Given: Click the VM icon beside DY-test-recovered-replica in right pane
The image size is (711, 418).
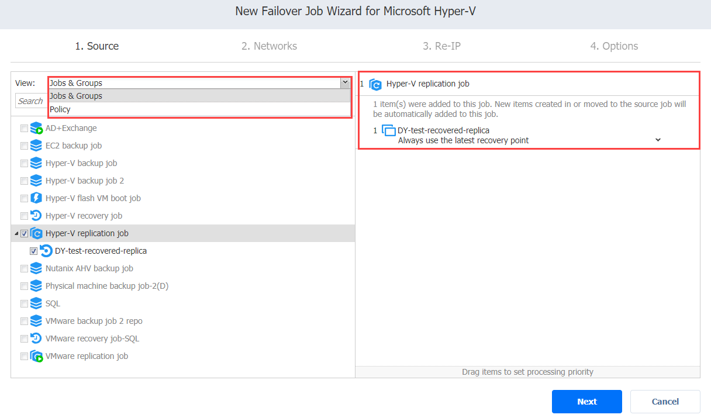Looking at the screenshot, I should coord(389,131).
